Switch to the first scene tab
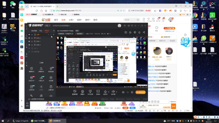 34,31
